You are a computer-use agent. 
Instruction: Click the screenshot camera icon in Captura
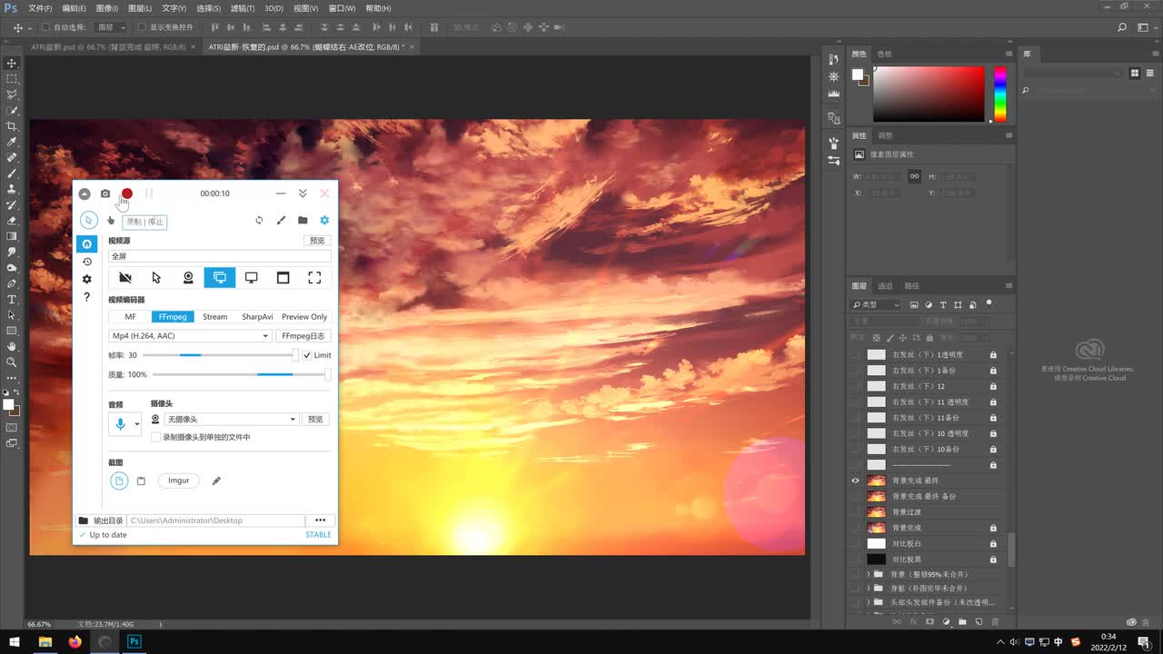click(x=105, y=193)
